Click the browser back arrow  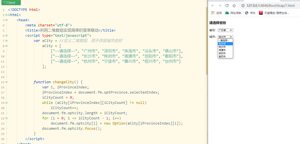213,6
